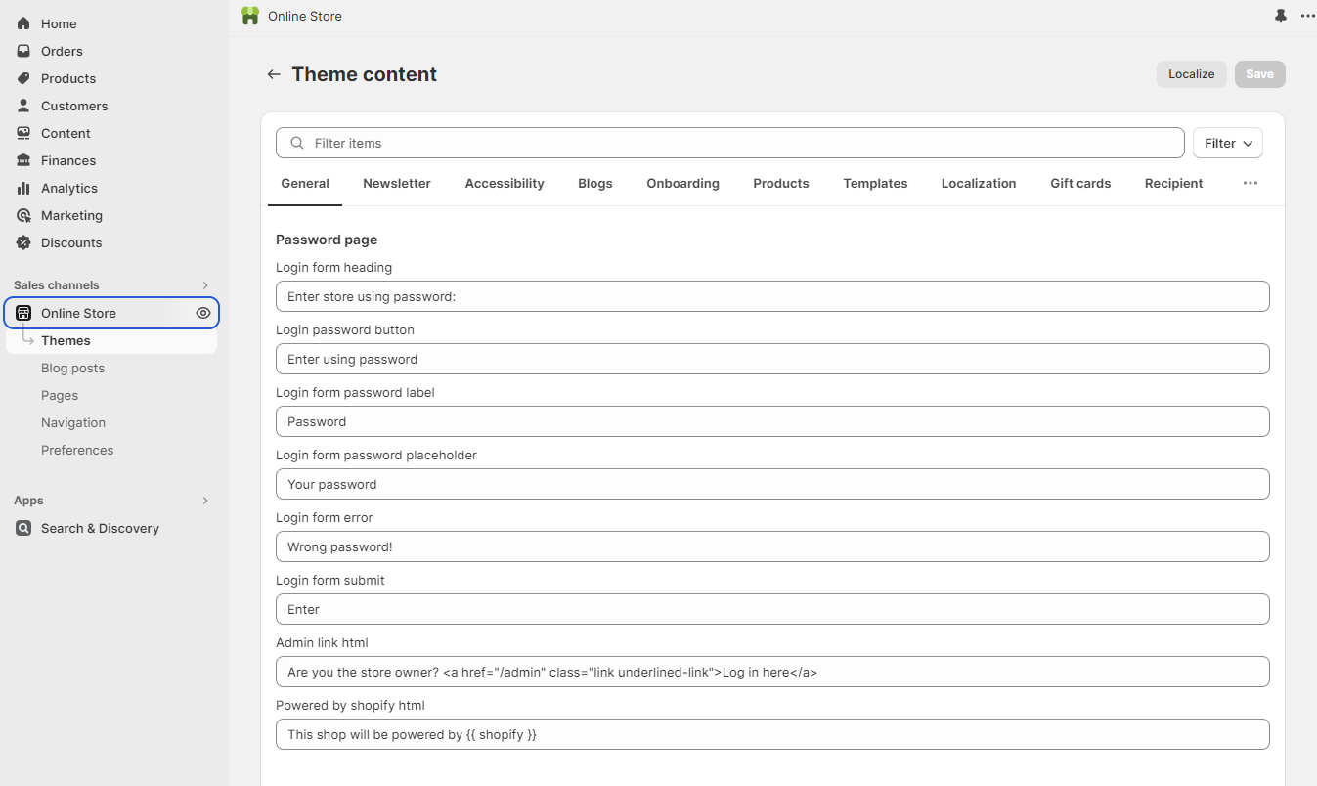Click the Login form error text field

coord(772,546)
